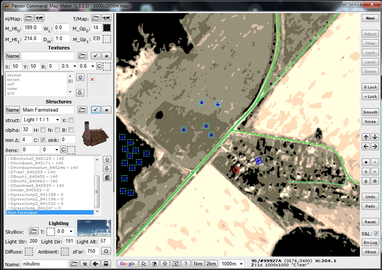Image resolution: width=382 pixels, height=270 pixels.
Task: Open the 0.6 texture dropdown
Action: coord(93,66)
